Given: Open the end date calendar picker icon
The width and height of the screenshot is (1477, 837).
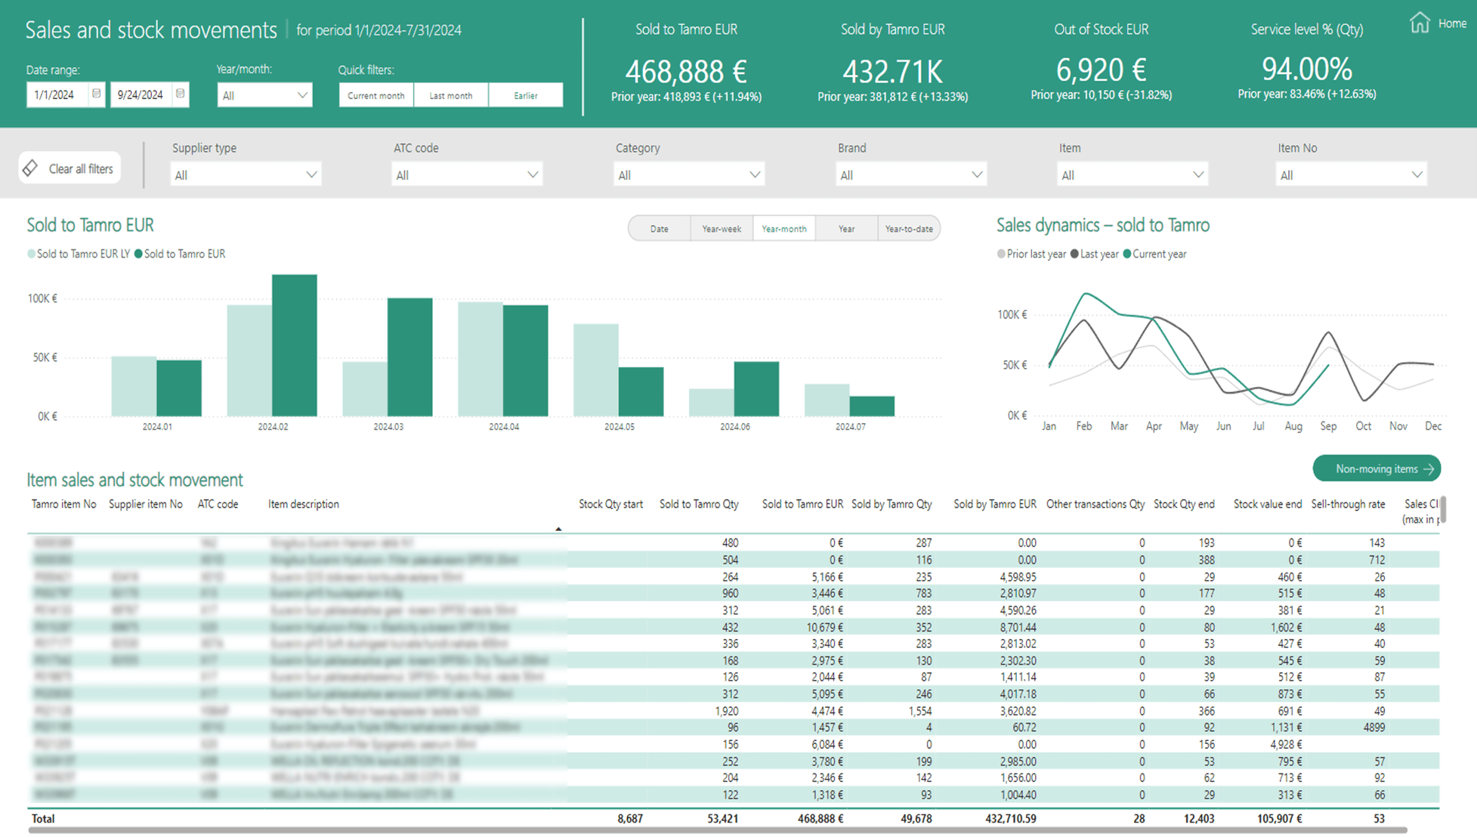Looking at the screenshot, I should [x=180, y=94].
